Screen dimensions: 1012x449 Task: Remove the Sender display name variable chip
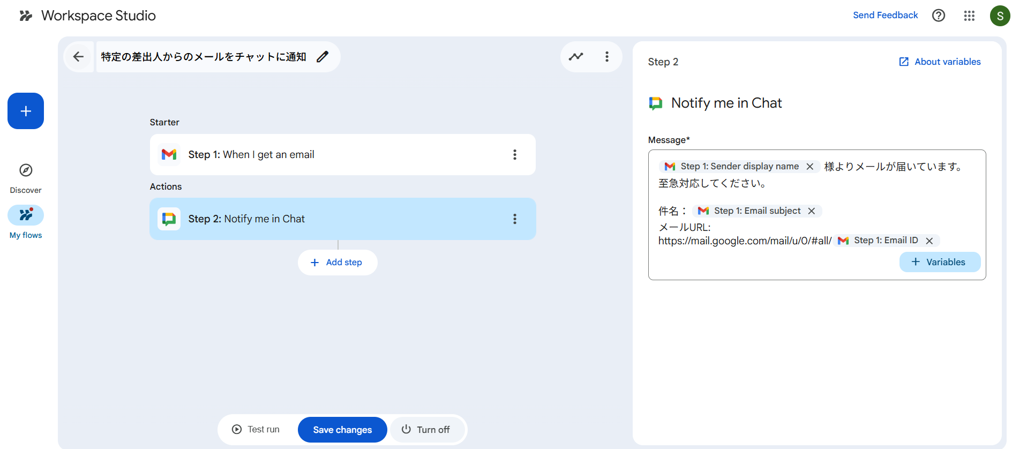point(810,167)
